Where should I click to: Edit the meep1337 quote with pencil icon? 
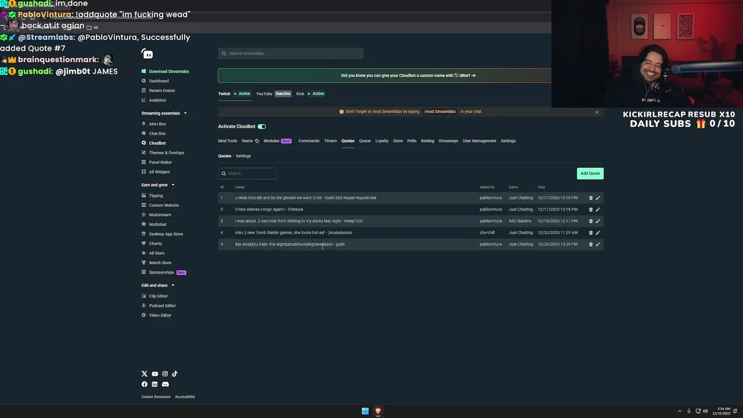point(598,221)
